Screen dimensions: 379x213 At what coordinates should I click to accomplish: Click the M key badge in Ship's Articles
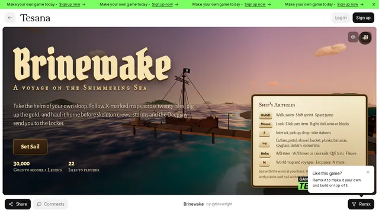pos(264,163)
